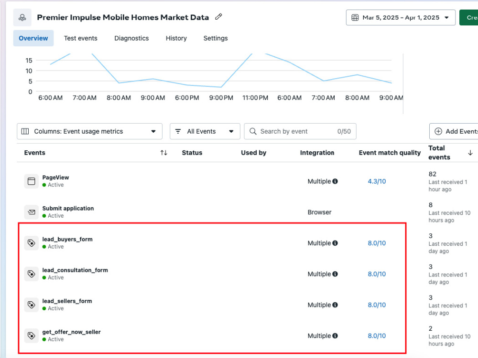Click PageView total events count 82
This screenshot has height=358, width=478.
[x=432, y=174]
